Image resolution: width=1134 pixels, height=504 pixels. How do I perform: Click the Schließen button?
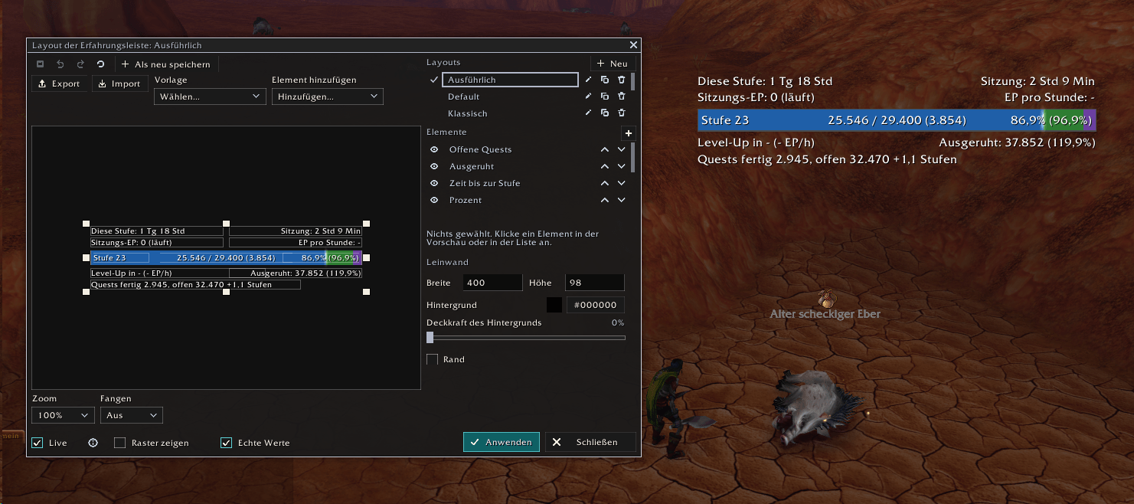(x=590, y=442)
